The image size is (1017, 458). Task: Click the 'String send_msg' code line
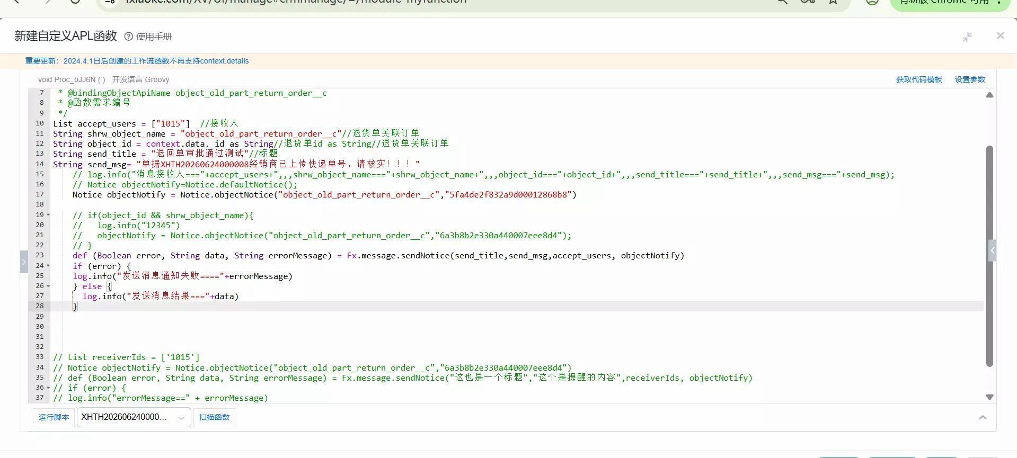tap(236, 164)
